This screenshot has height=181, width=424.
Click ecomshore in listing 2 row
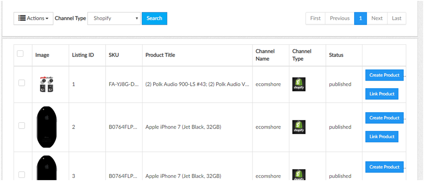[268, 127]
